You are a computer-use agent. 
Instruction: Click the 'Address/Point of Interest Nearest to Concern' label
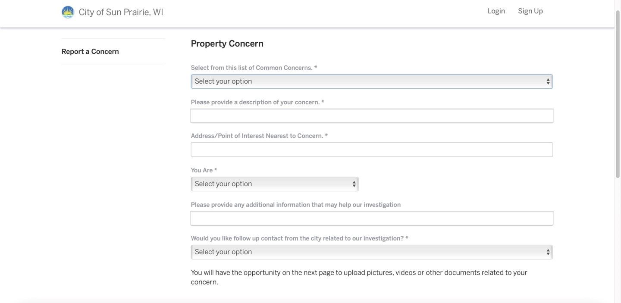click(259, 136)
